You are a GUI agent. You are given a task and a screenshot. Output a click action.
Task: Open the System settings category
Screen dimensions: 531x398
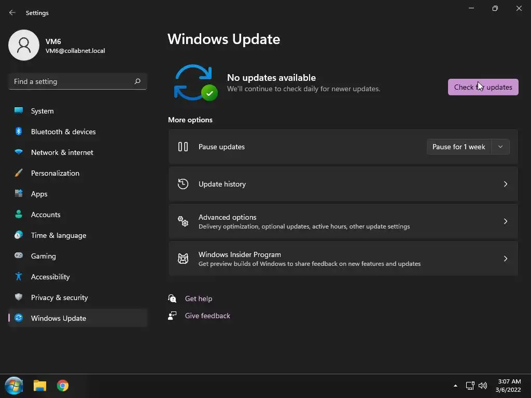[x=78, y=111]
